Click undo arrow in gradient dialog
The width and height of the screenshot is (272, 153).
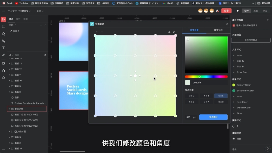(97, 32)
